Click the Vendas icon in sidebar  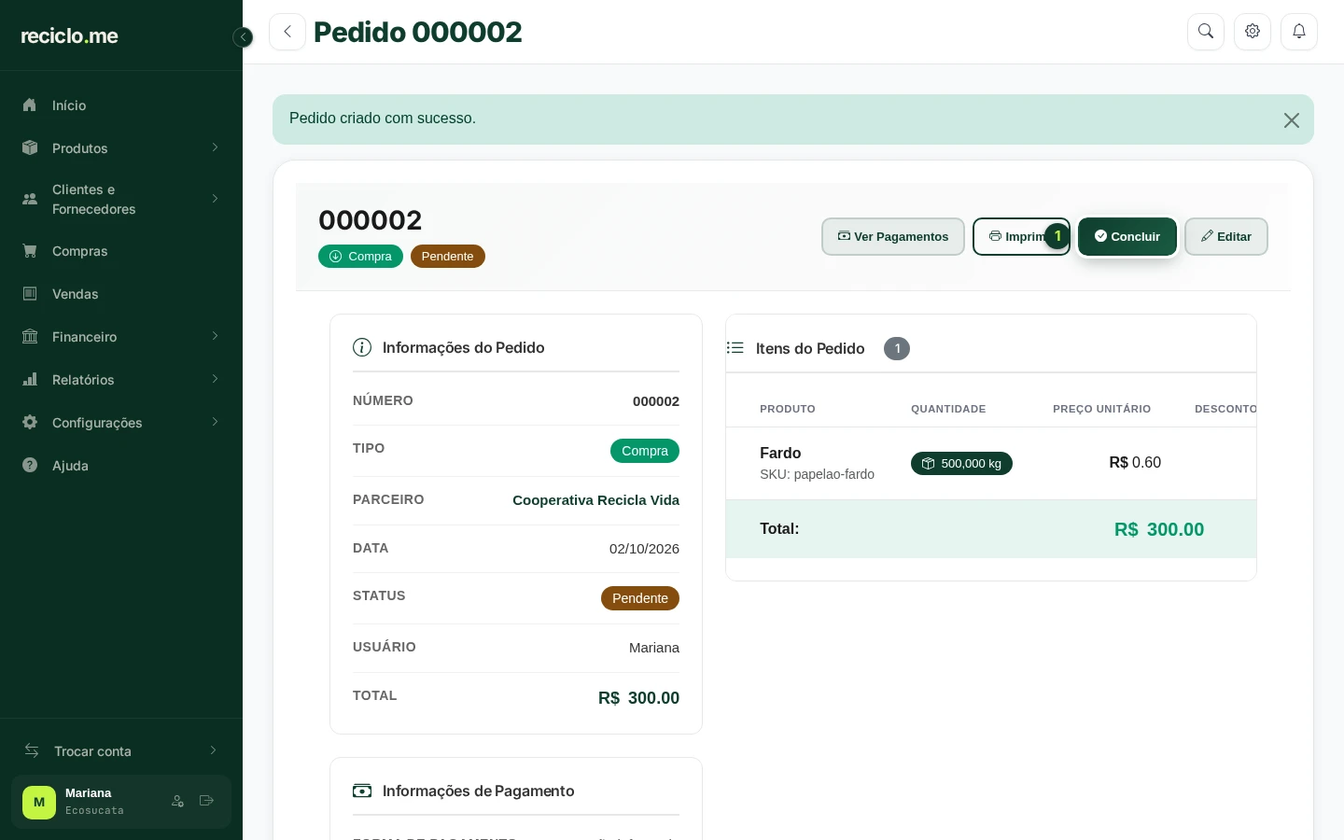30,294
